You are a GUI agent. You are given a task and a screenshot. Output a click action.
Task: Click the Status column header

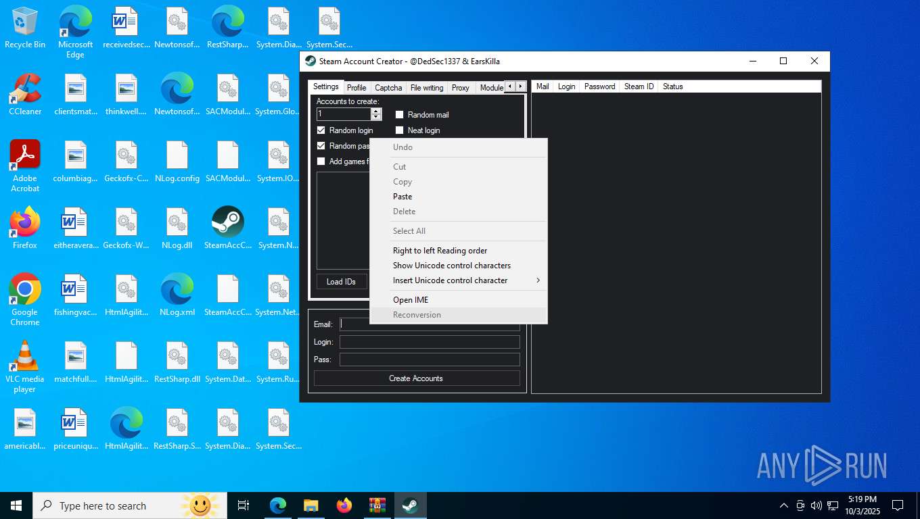click(x=673, y=86)
